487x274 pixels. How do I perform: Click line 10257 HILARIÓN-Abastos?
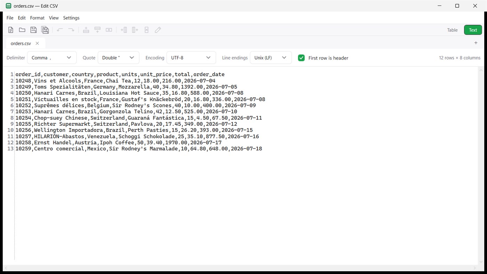click(x=137, y=136)
